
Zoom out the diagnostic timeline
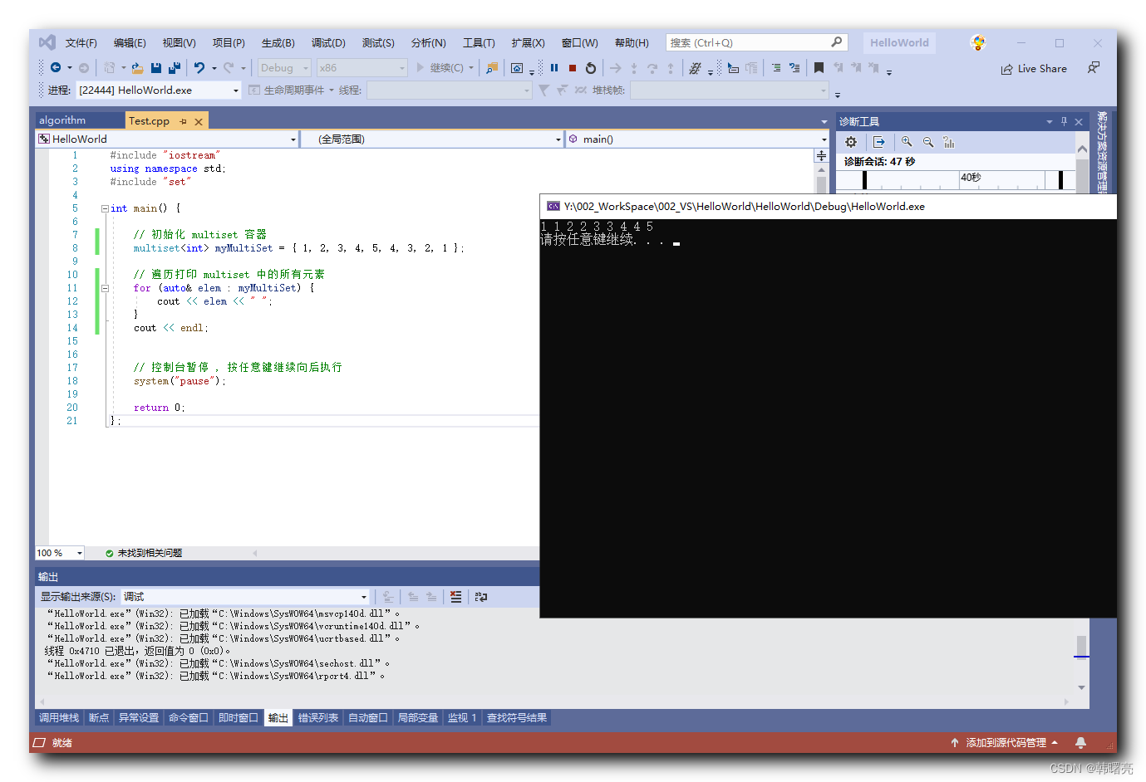point(928,142)
